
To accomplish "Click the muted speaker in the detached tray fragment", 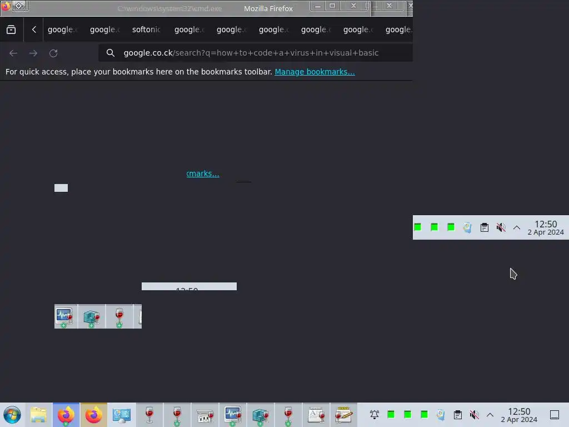I will [x=501, y=227].
